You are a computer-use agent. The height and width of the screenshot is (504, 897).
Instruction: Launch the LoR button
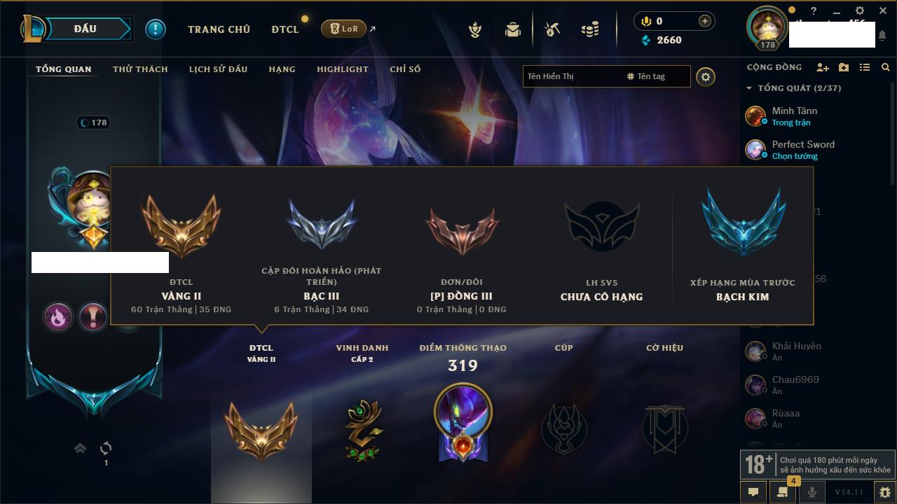(343, 29)
